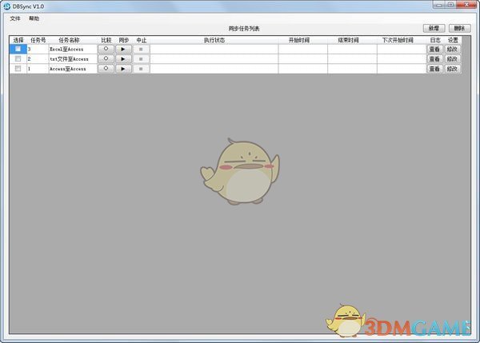Start sync for Excel至Access task
The image size is (480, 343).
123,49
